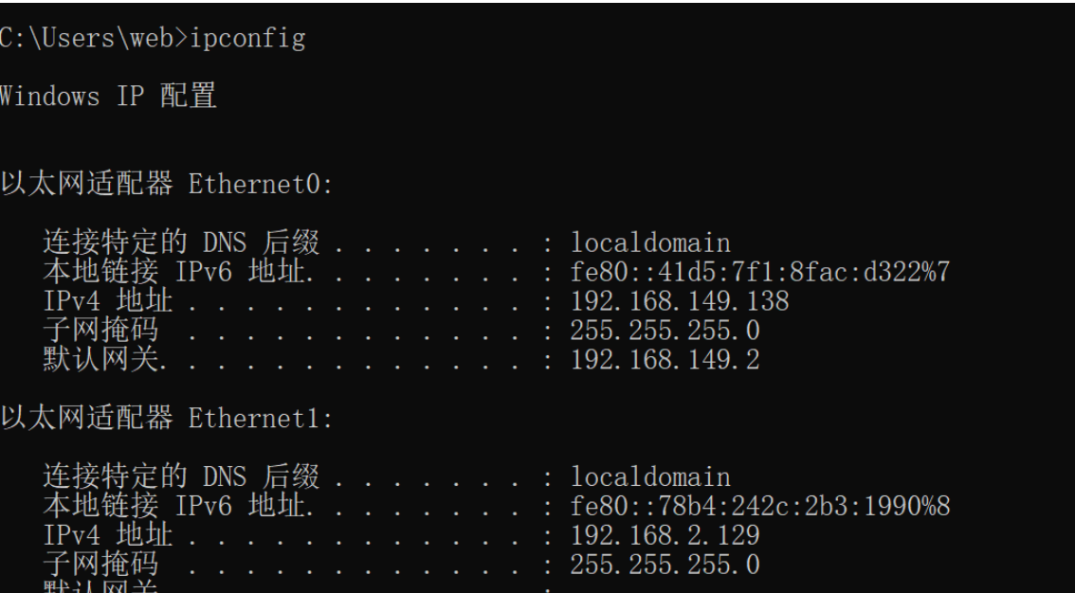Image resolution: width=1075 pixels, height=593 pixels.
Task: Click the ipconfig command text
Action: click(x=247, y=38)
